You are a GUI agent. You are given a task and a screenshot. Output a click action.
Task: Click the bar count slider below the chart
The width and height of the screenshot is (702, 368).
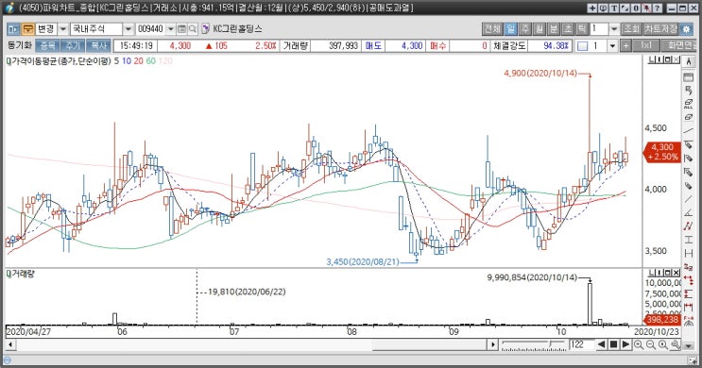[x=534, y=344]
